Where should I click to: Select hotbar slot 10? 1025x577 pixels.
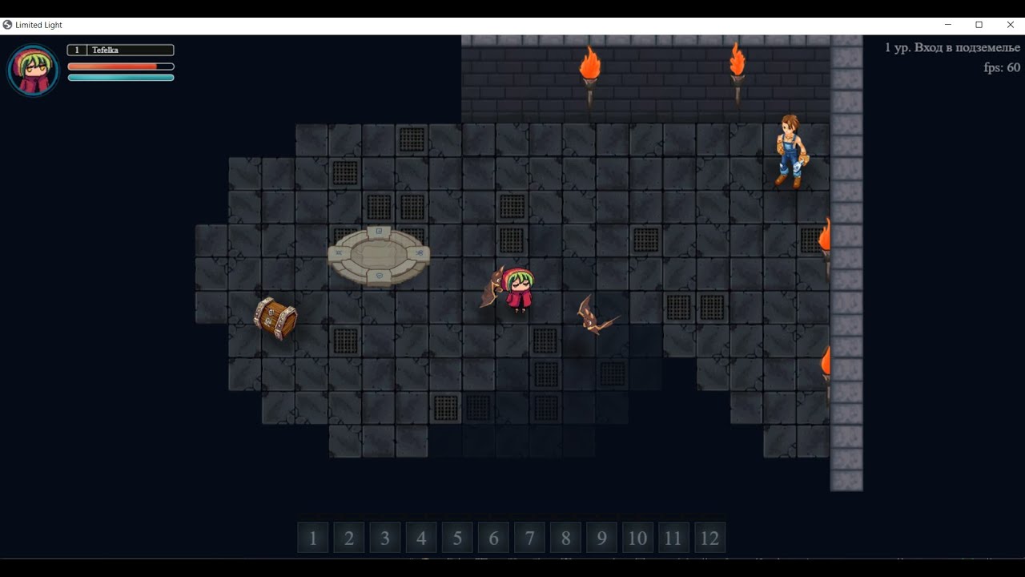pos(637,538)
